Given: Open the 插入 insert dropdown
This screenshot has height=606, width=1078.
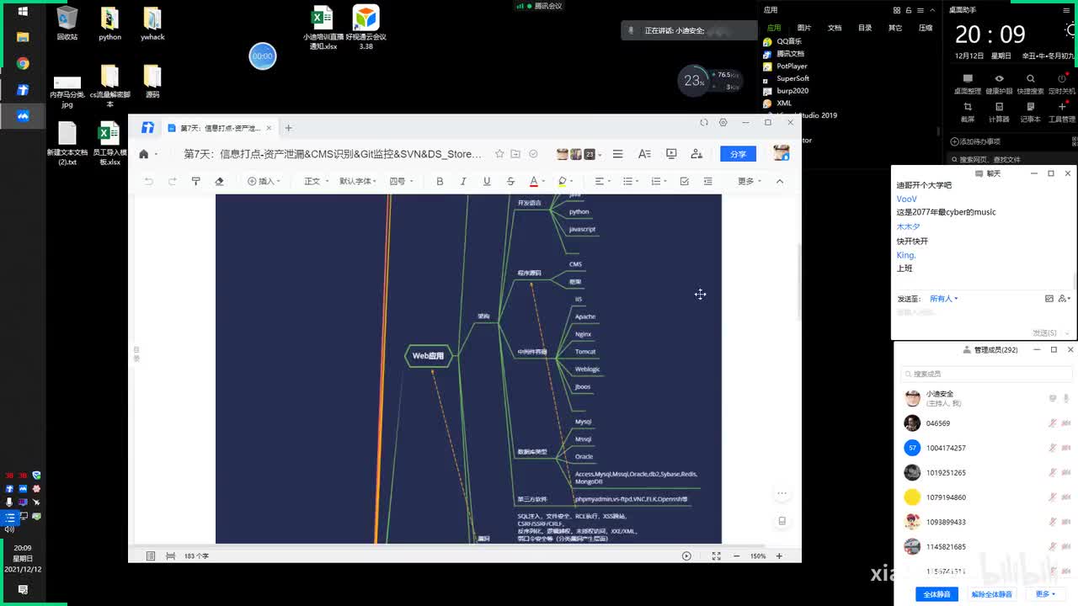Looking at the screenshot, I should click(x=264, y=181).
